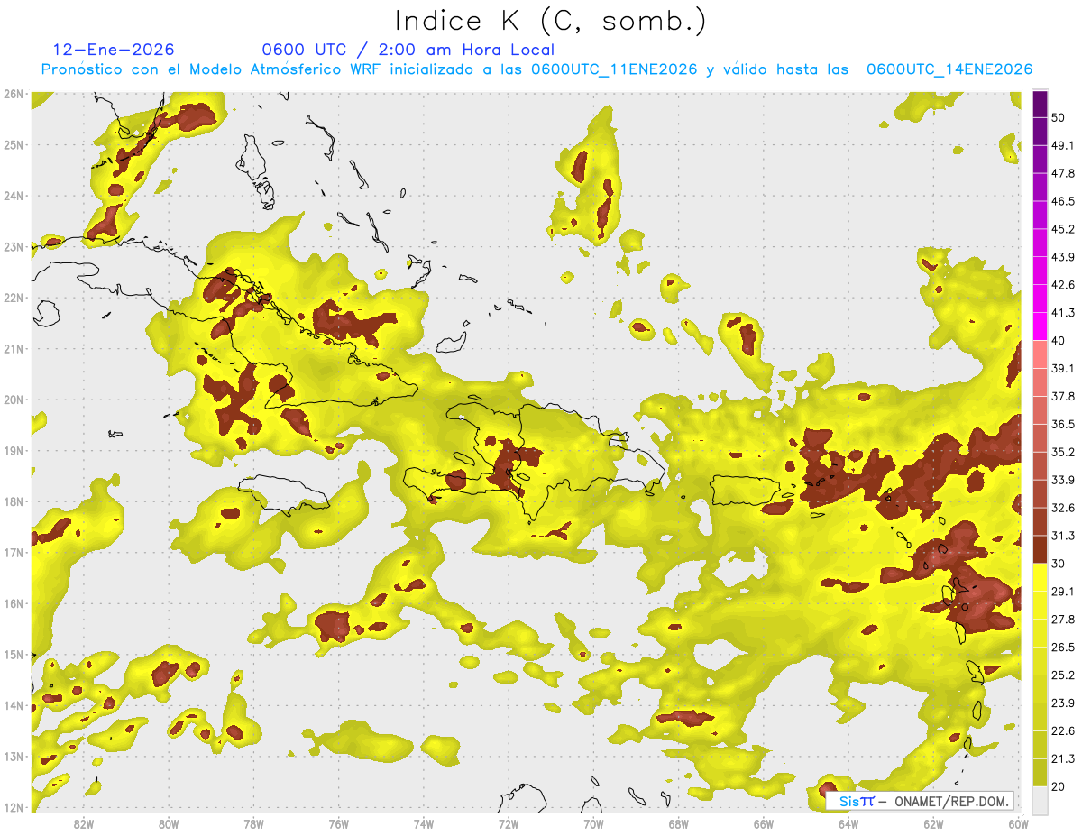The image size is (1082, 836).
Task: Click the color bar value '39.1'
Action: pos(1062,368)
